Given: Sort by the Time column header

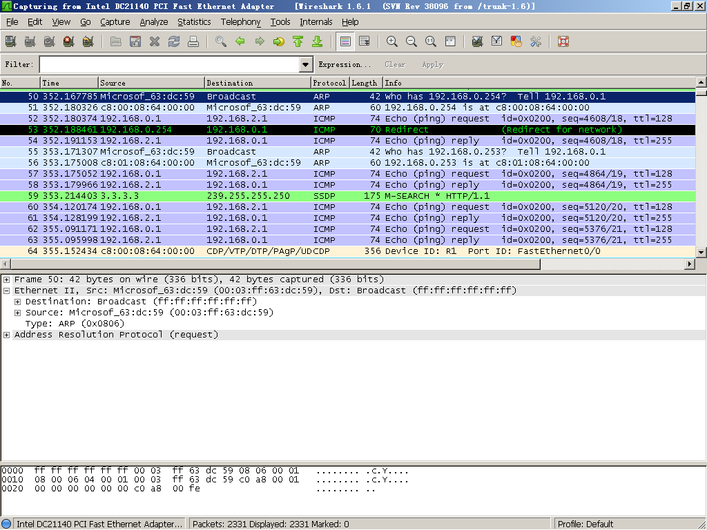Looking at the screenshot, I should (x=70, y=83).
